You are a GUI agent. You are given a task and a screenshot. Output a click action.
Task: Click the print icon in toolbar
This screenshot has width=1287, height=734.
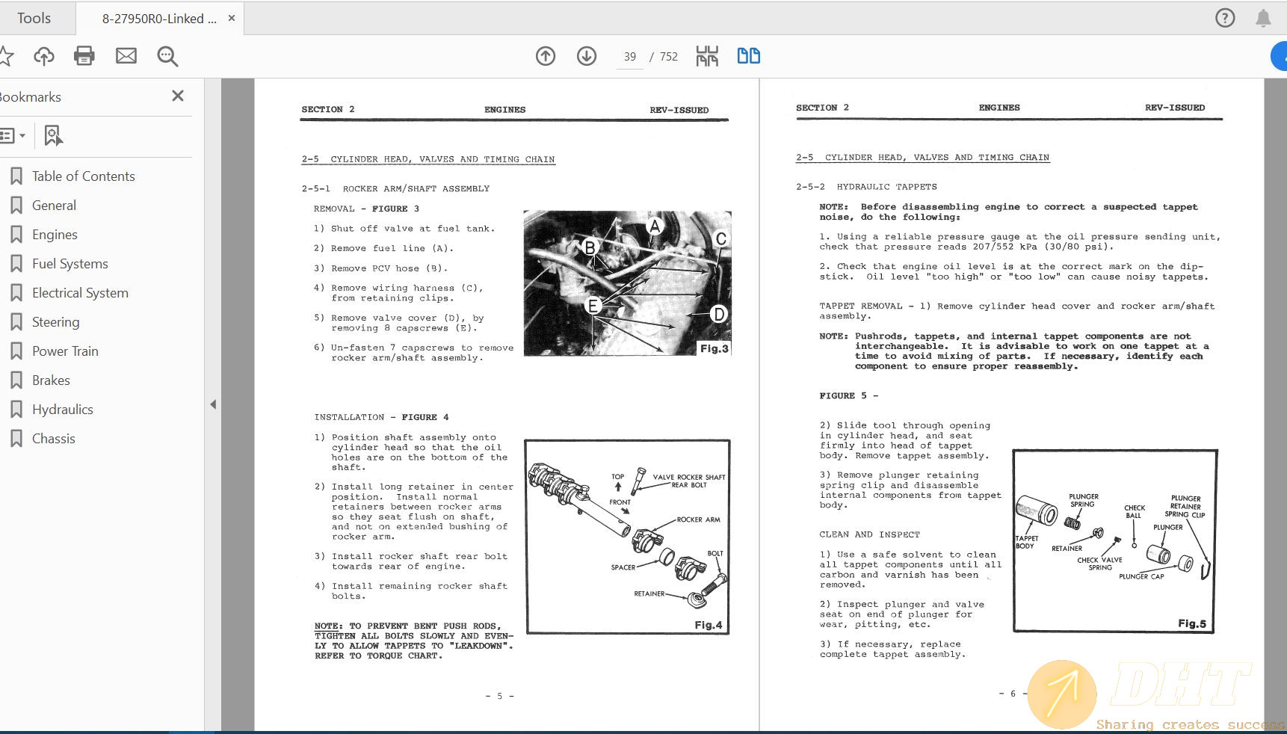coord(84,56)
